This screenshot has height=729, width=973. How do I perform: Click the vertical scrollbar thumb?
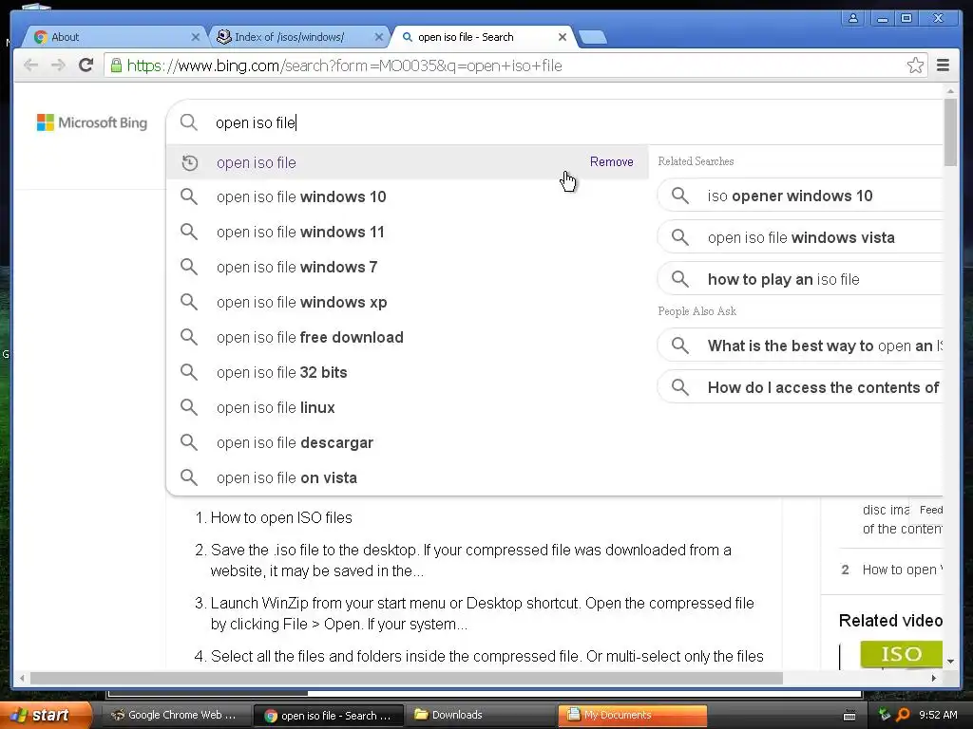(950, 132)
